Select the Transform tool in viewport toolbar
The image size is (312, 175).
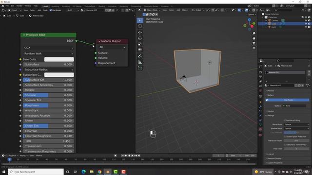(x=140, y=50)
